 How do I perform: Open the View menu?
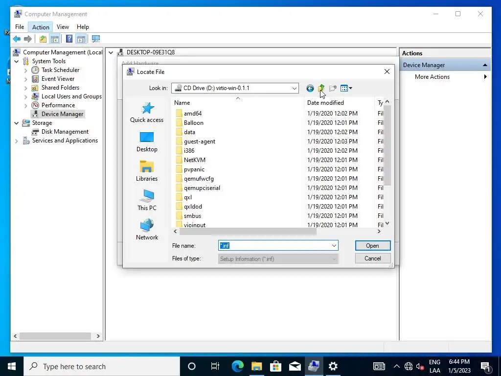pyautogui.click(x=63, y=27)
